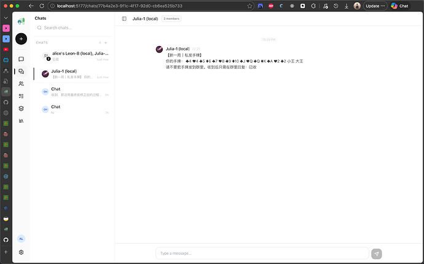This screenshot has height=264, width=424.
Task: Open the blue play-icon vertical tab
Action: pyautogui.click(x=6, y=39)
